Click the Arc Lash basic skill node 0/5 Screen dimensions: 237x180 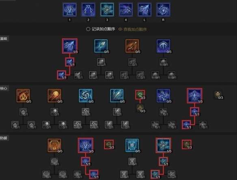click(163, 46)
